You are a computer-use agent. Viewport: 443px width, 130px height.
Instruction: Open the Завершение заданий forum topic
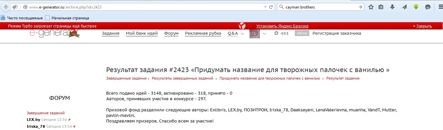(46, 113)
